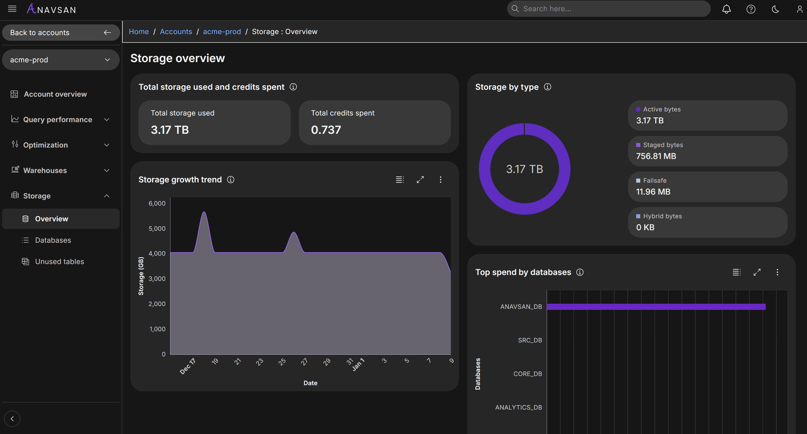Open the acme-prod account dropdown
This screenshot has height=434, width=807.
coord(61,60)
